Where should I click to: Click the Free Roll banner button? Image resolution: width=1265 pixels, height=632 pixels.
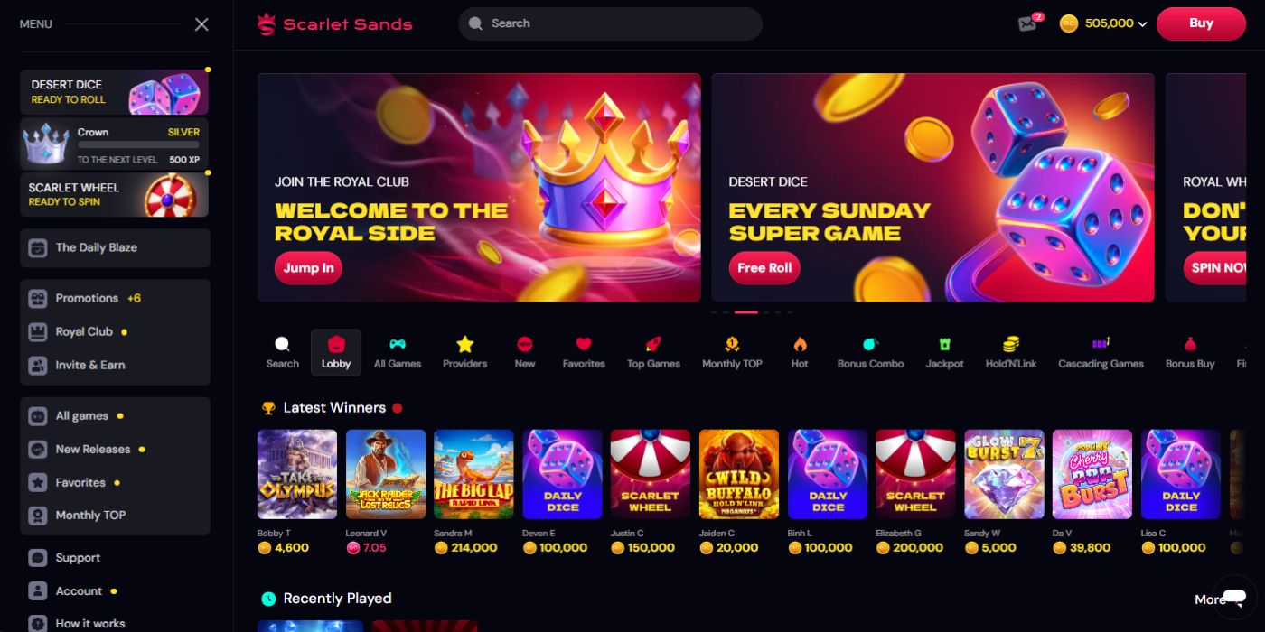point(764,268)
